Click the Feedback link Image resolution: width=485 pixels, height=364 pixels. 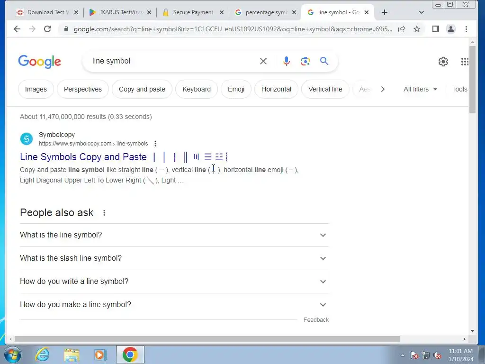coord(316,320)
